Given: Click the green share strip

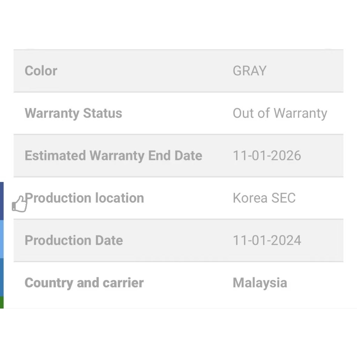Looking at the screenshot, I should 2,302.
